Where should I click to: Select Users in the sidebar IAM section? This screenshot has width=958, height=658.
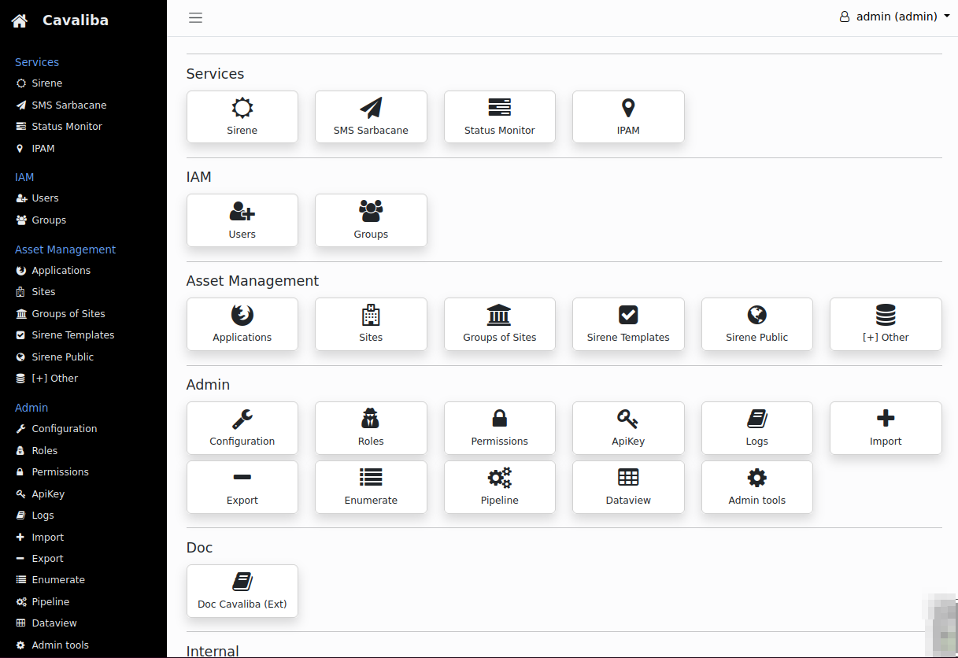click(45, 198)
